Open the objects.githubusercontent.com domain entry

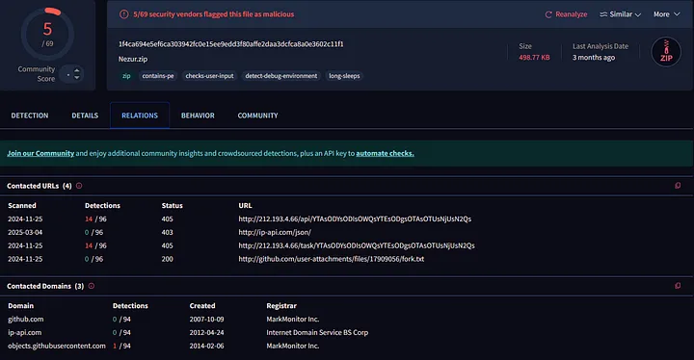tap(57, 346)
